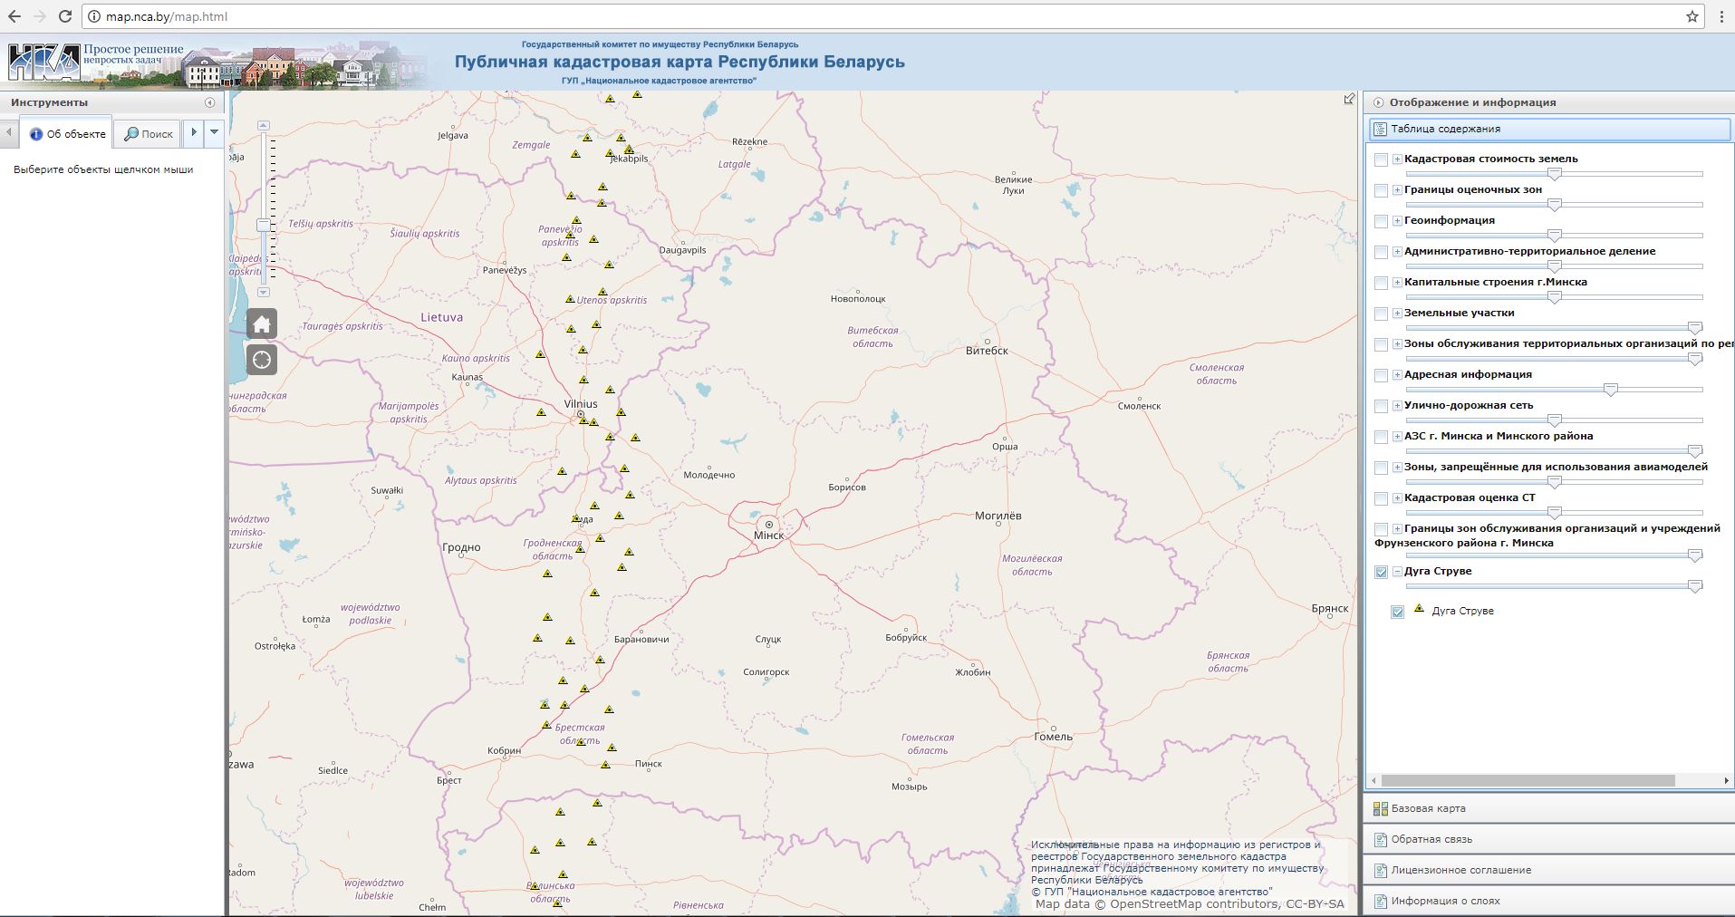This screenshot has height=917, width=1735.
Task: Click the collapse icon beside Отображение и информация
Action: 1379,102
